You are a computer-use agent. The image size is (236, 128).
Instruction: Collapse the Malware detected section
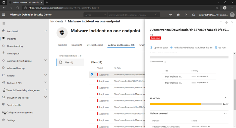point(225,113)
